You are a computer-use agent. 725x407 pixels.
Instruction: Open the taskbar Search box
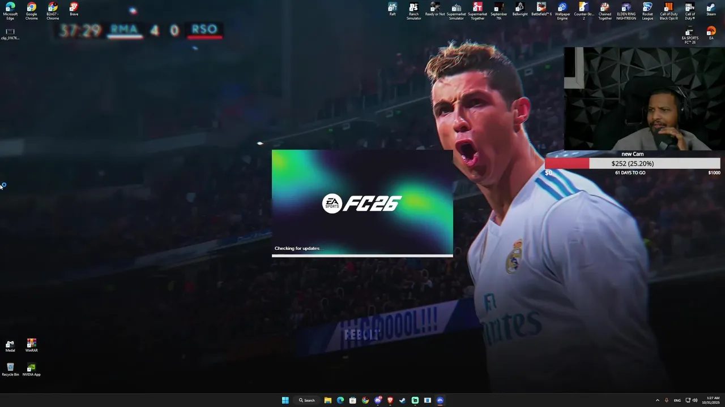(307, 400)
